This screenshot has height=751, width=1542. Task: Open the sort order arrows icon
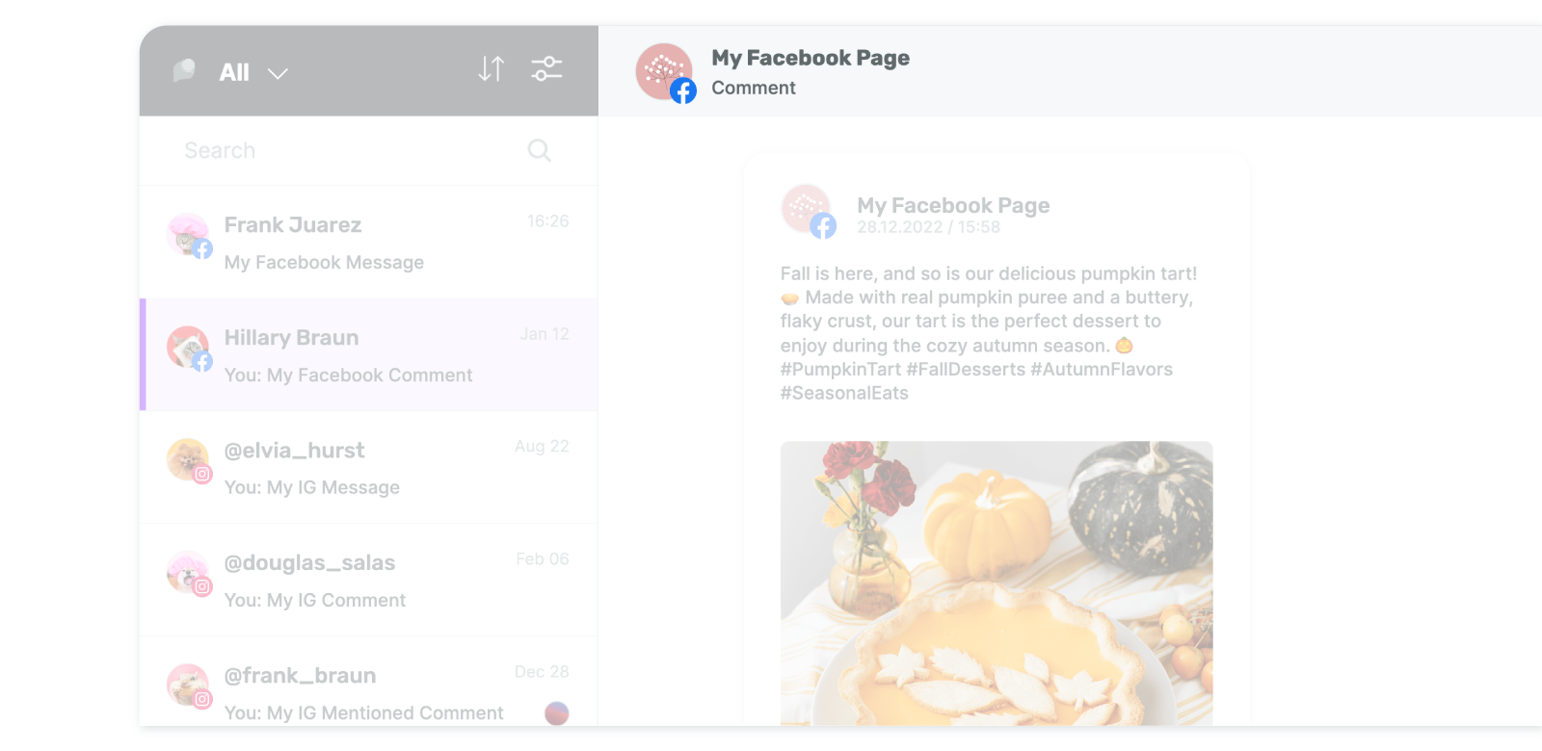(491, 69)
